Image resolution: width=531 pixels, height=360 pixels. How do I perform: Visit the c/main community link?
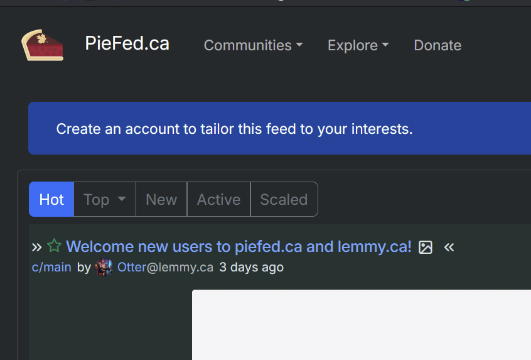51,267
